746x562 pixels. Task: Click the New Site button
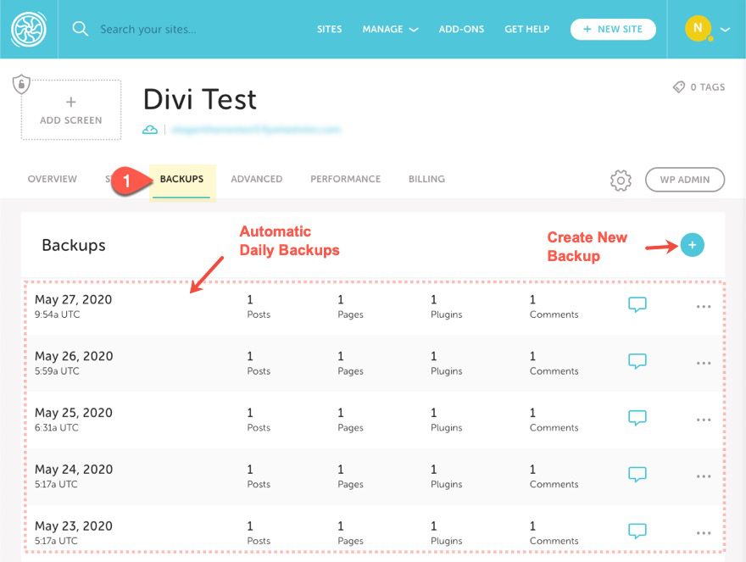pyautogui.click(x=613, y=29)
